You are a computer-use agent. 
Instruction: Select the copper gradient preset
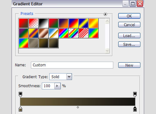pyautogui.click(x=43, y=33)
